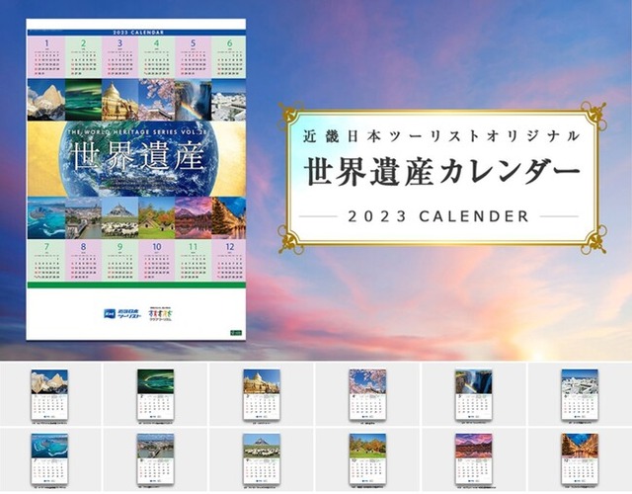Click the 近畿日本ツーリストオリジナル banner text
This screenshot has width=632, height=494.
click(441, 136)
